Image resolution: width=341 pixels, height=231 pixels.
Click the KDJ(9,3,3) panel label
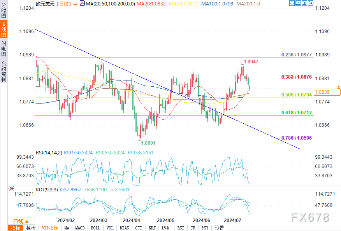(x=47, y=190)
